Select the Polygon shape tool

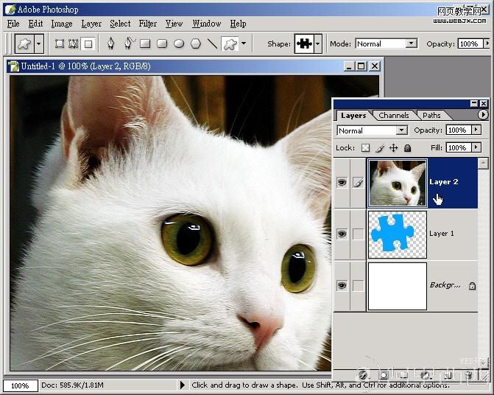(196, 43)
